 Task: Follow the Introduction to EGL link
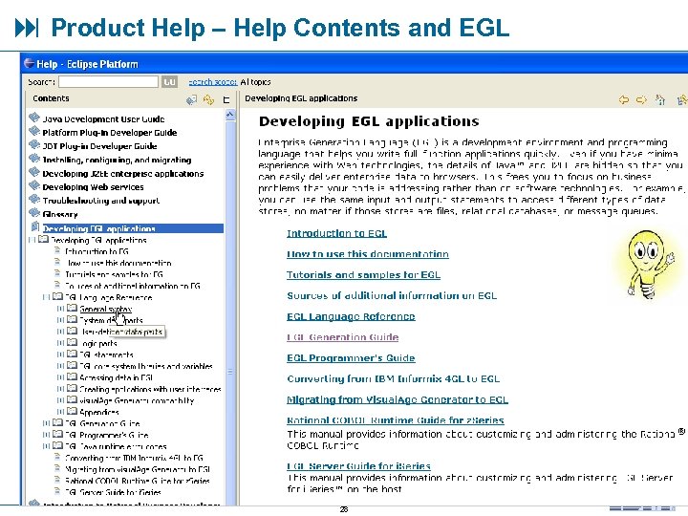pos(337,233)
